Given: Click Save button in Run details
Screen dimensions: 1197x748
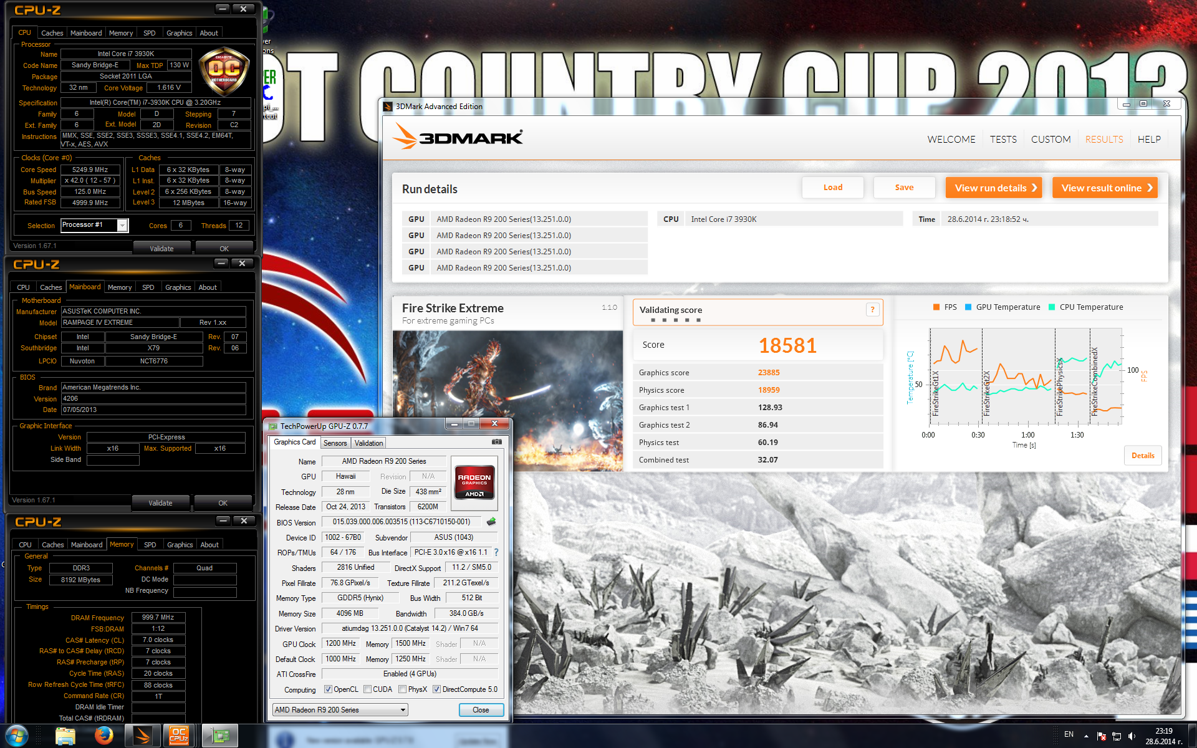Looking at the screenshot, I should tap(904, 188).
